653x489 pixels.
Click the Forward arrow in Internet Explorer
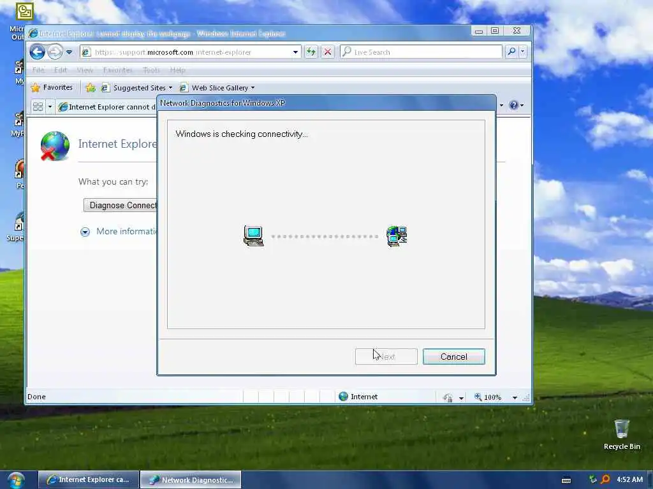pyautogui.click(x=55, y=52)
